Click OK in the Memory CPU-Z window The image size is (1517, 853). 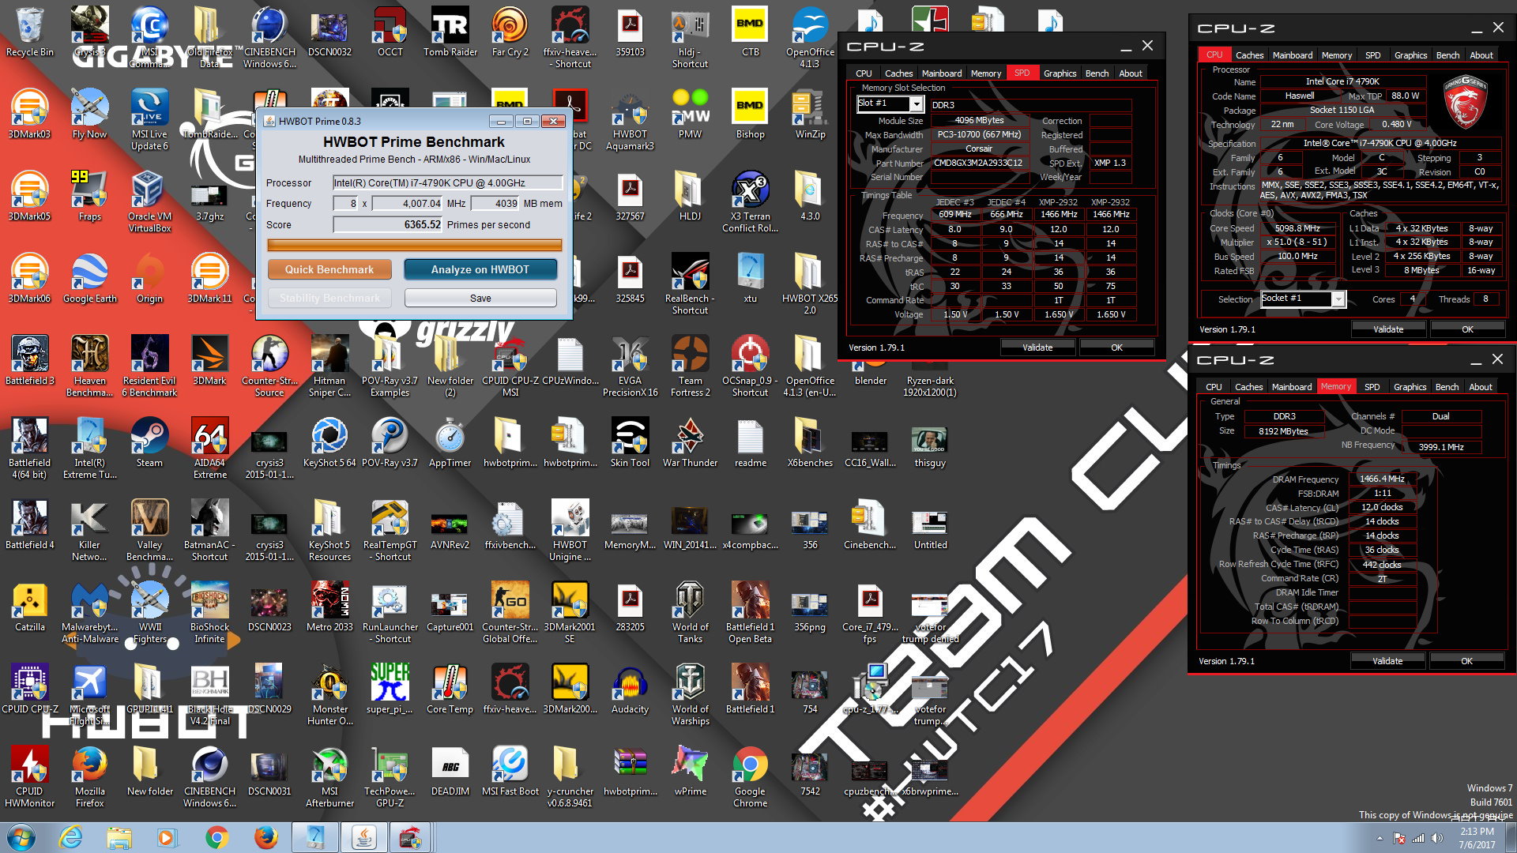tap(1466, 661)
